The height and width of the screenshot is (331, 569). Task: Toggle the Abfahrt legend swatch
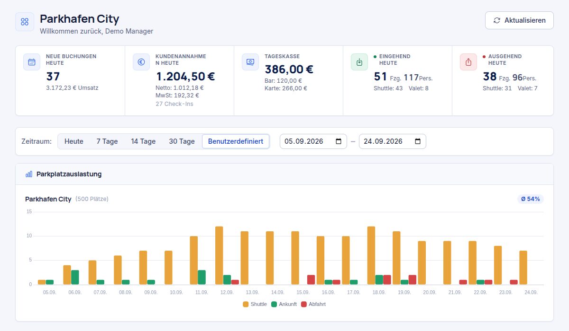click(304, 305)
